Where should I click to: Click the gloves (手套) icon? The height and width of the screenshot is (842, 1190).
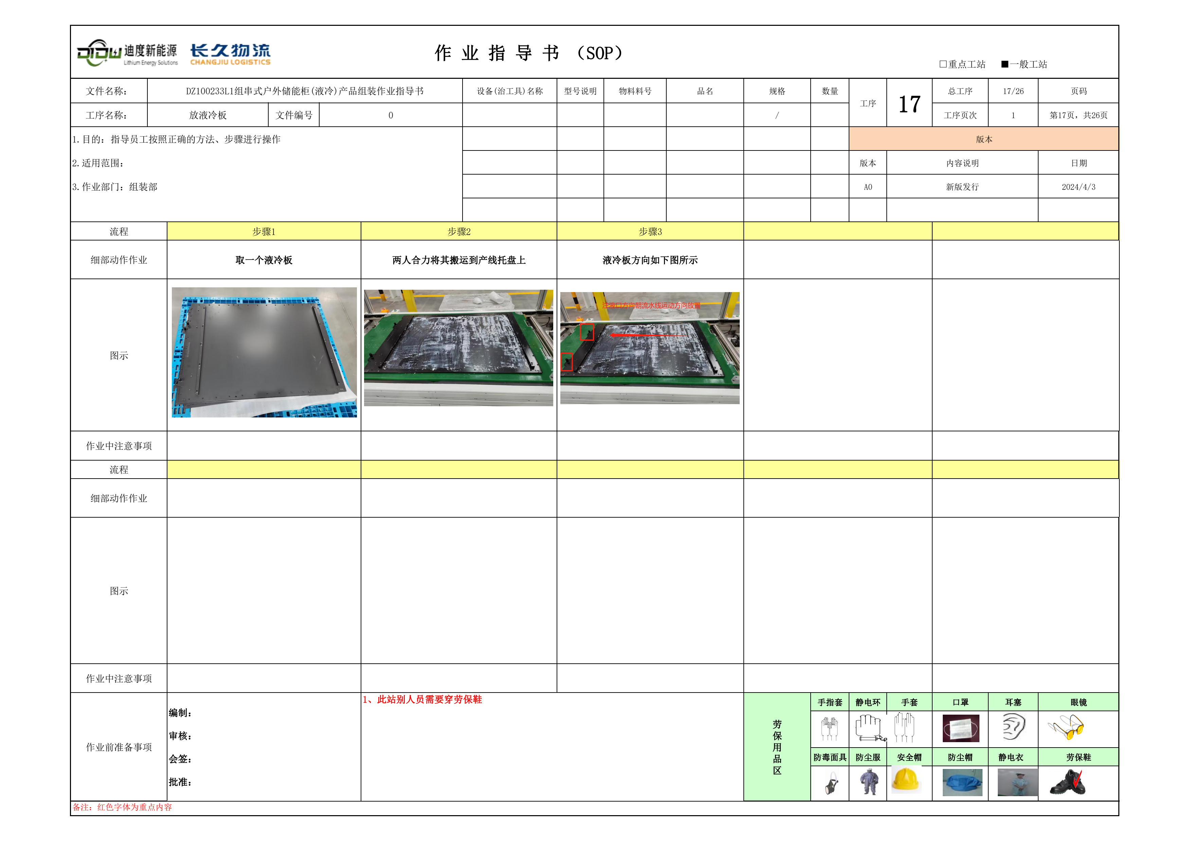(x=904, y=728)
